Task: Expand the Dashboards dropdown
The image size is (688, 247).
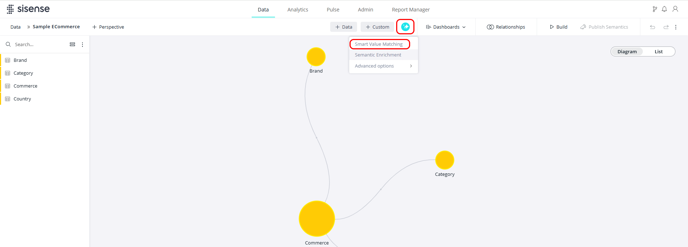Action: [x=446, y=27]
